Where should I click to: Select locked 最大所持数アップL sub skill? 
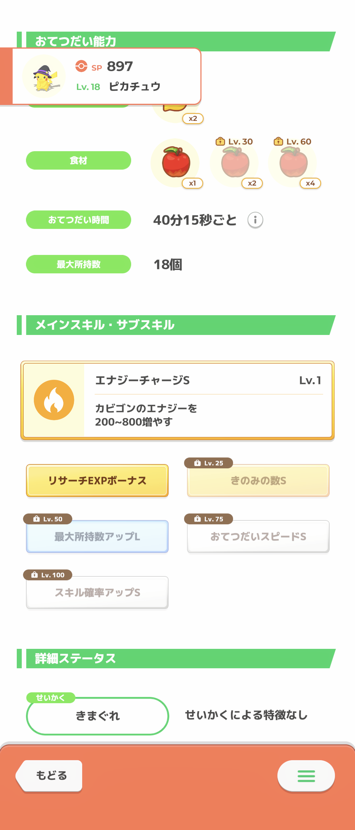97,537
